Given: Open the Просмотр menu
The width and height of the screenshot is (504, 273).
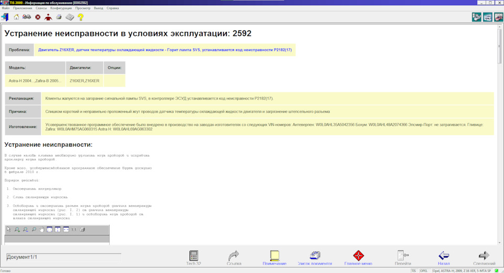Looking at the screenshot, I should 83,8.
